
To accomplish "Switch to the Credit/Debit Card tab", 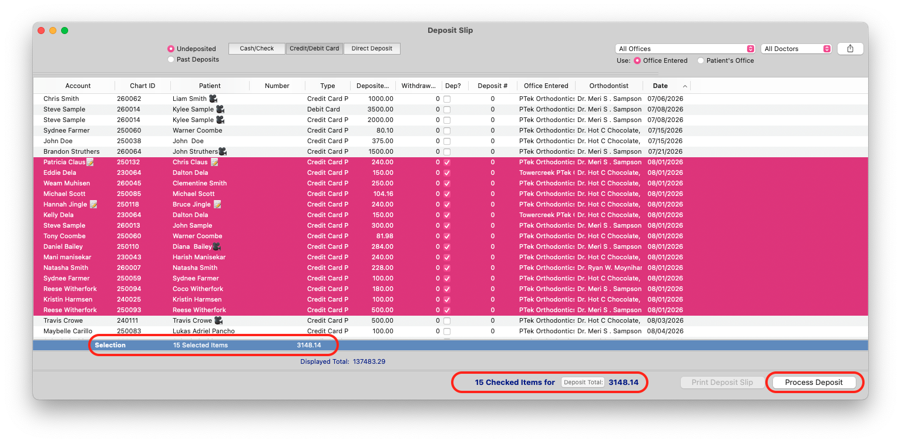I will pos(314,49).
